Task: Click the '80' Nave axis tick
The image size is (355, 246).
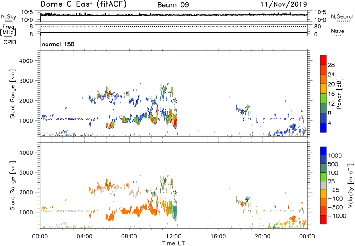Action: (x=317, y=27)
